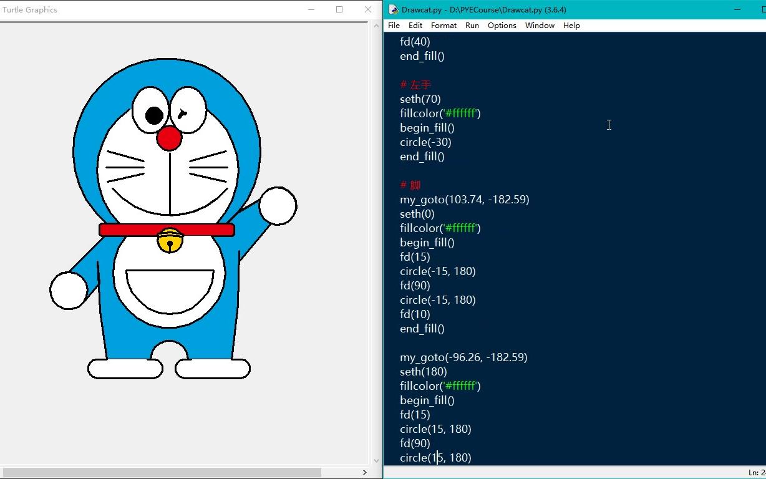Viewport: 766px width, 479px height.
Task: Click the Turtle Graphics window title
Action: tap(30, 10)
